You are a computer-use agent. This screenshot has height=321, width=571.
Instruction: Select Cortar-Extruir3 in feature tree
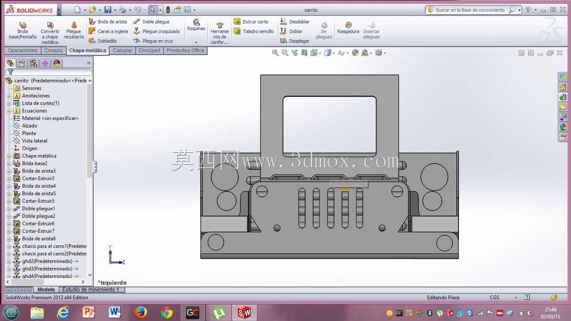click(x=38, y=178)
